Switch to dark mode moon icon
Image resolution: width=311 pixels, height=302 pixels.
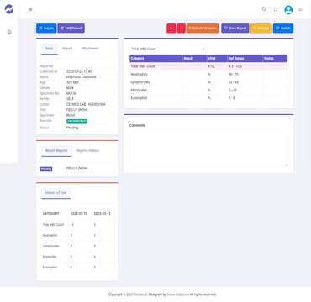coord(264,9)
